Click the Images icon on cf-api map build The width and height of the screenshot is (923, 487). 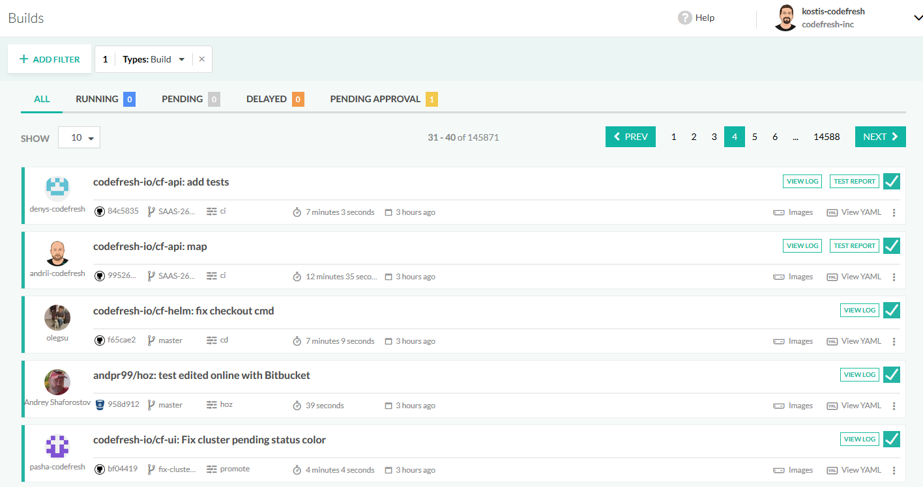pyautogui.click(x=778, y=277)
